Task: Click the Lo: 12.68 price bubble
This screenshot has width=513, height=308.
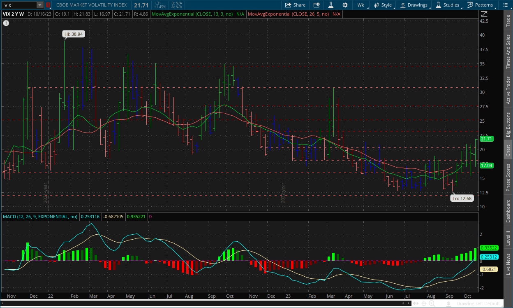Action: click(x=461, y=198)
